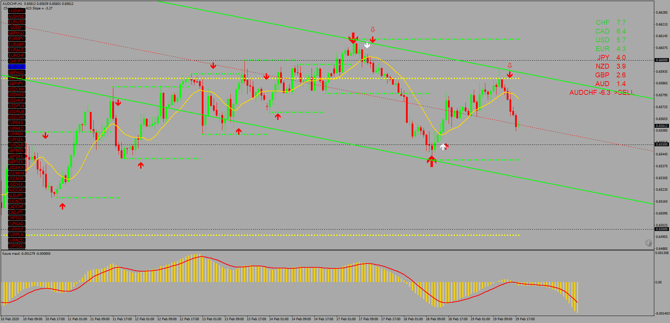Image resolution: width=670 pixels, height=323 pixels.
Task: Click the expert advisor smiley icon
Action: [648, 243]
